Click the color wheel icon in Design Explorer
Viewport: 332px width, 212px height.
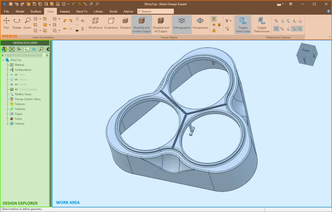click(x=4, y=49)
